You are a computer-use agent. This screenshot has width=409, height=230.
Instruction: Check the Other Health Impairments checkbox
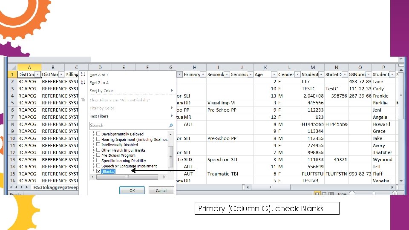coord(98,149)
